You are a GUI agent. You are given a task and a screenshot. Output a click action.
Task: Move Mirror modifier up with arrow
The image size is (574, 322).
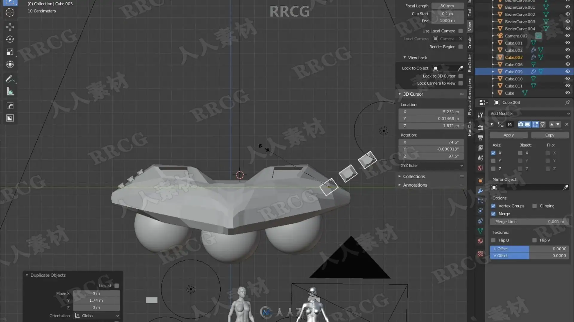pos(552,124)
